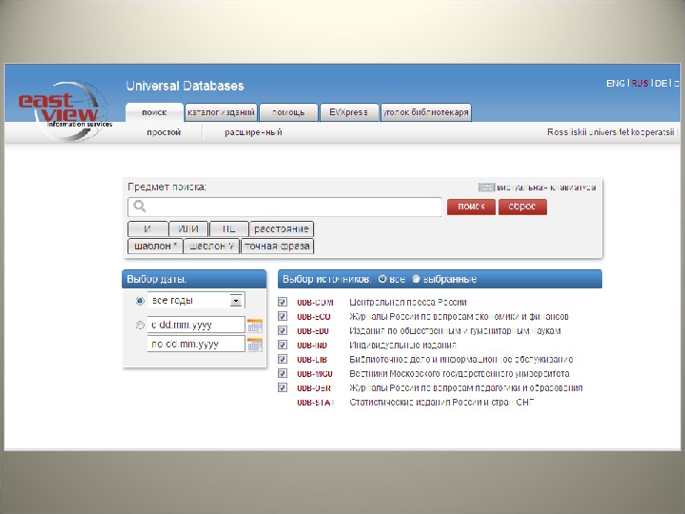The height and width of the screenshot is (514, 685).
Task: Click the magnifier icon in the search box
Action: (140, 207)
